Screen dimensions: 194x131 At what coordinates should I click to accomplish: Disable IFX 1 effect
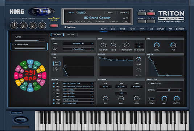pyautogui.click(x=54, y=83)
